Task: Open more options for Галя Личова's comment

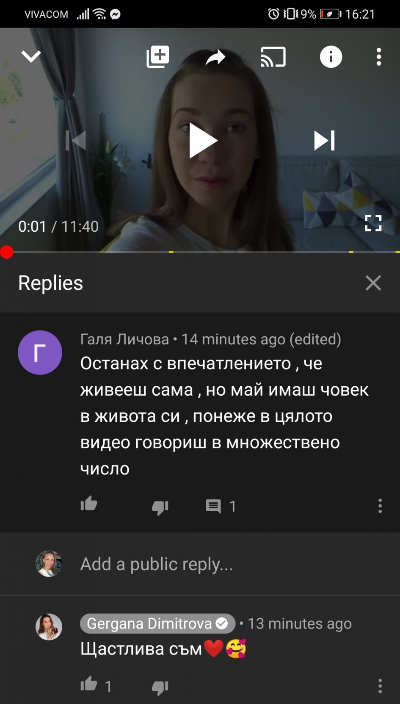Action: tap(380, 506)
